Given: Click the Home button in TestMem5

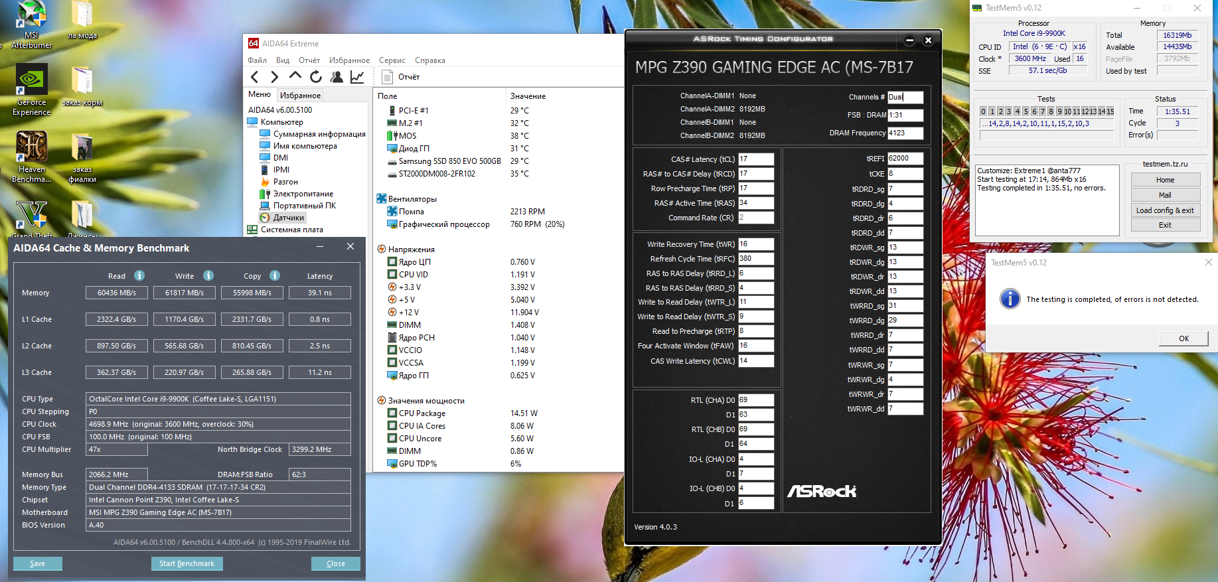Looking at the screenshot, I should pos(1166,180).
